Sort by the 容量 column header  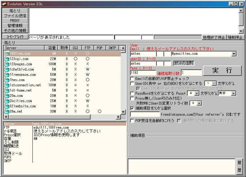(x=51, y=48)
